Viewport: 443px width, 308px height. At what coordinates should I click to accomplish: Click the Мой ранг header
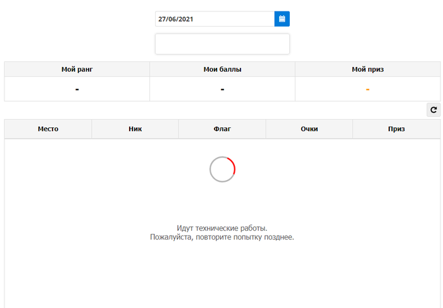pos(77,69)
